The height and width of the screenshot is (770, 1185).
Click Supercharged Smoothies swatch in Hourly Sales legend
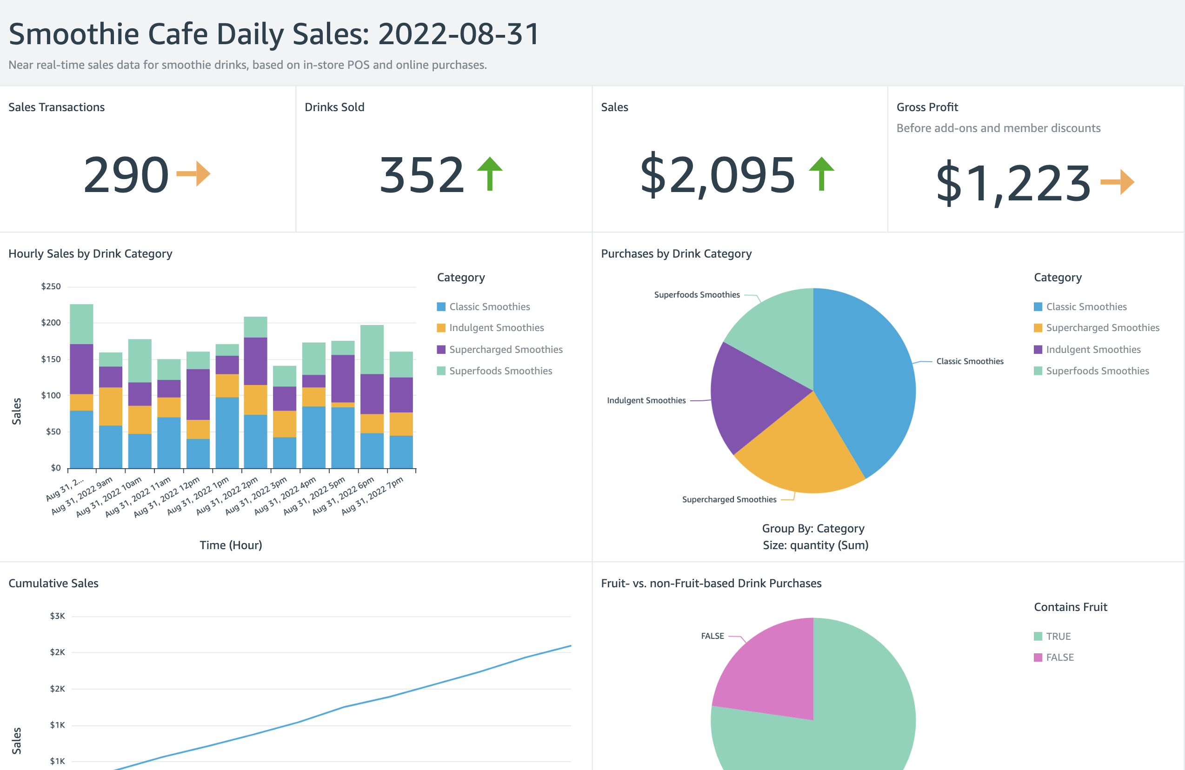[441, 350]
